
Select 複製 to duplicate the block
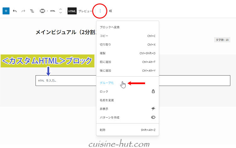click(x=127, y=53)
